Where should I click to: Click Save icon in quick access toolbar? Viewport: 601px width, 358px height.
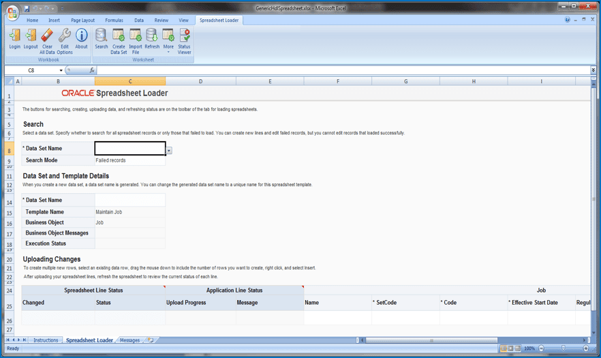[x=27, y=8]
